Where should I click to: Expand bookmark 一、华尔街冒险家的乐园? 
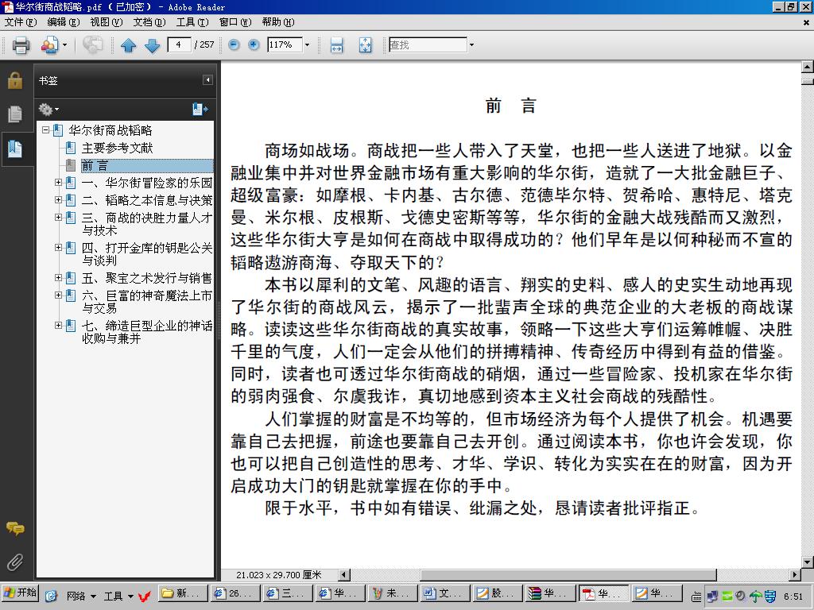click(x=59, y=183)
